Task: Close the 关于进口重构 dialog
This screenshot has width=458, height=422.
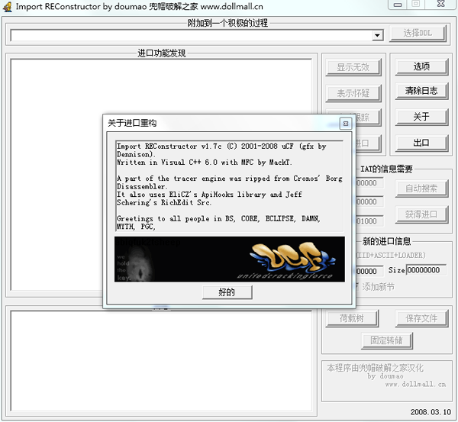Action: (x=346, y=124)
